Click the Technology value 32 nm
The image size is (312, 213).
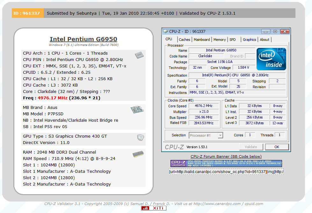click(197, 68)
